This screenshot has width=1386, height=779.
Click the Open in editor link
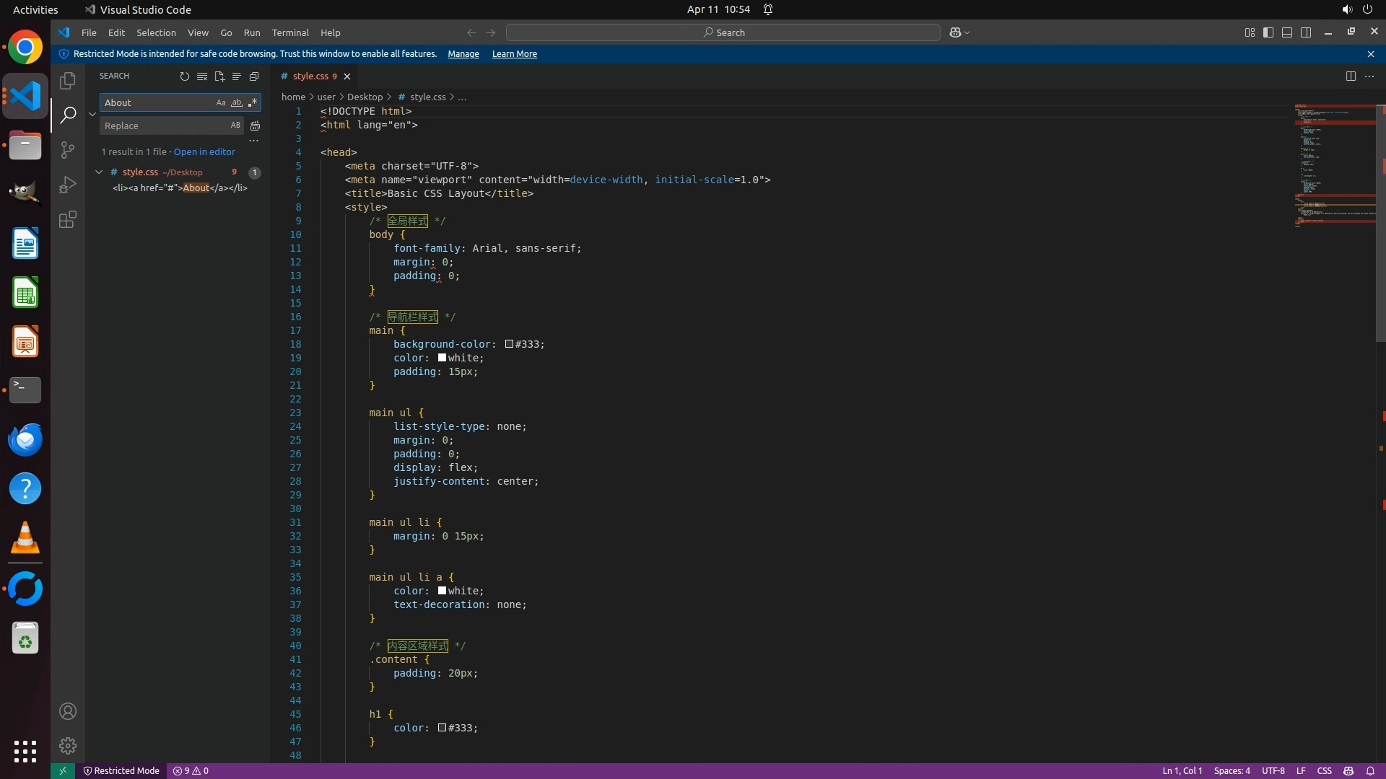(204, 152)
